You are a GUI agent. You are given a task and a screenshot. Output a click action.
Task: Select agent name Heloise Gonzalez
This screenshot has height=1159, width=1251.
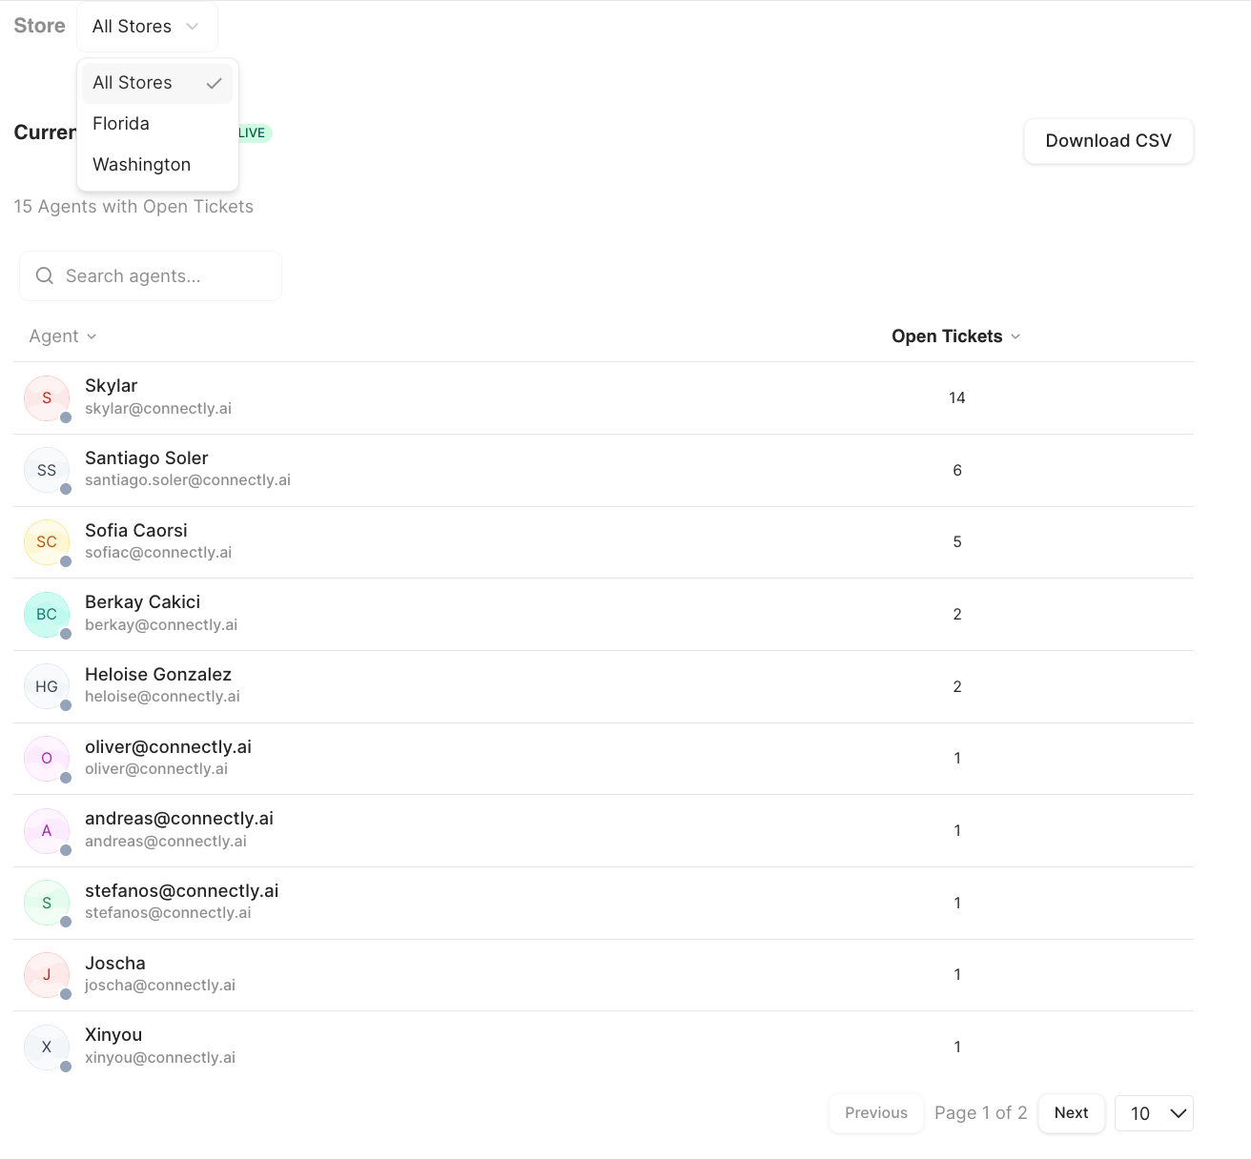pyautogui.click(x=158, y=675)
